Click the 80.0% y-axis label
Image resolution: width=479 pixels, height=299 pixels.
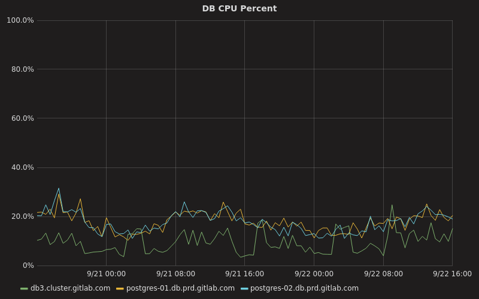pyautogui.click(x=22, y=69)
